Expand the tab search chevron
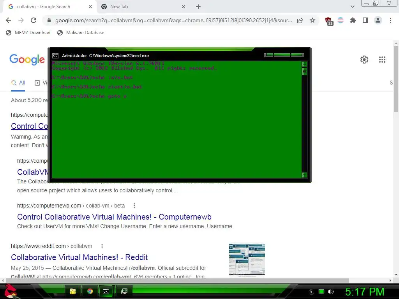Screen dimensions: 399x299 (x=352, y=7)
